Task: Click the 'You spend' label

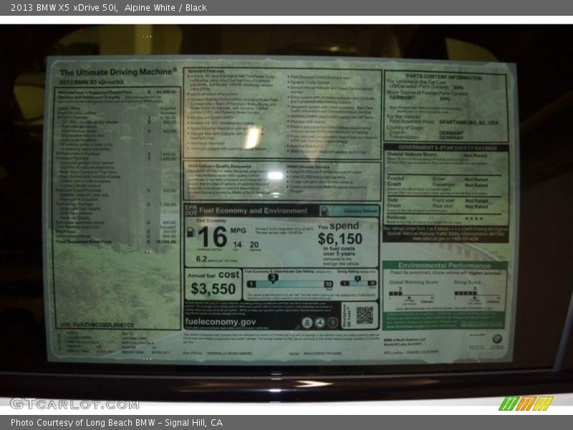Action: pyautogui.click(x=338, y=226)
